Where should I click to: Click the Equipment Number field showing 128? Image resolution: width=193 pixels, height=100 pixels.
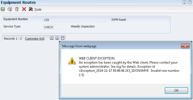[74, 20]
